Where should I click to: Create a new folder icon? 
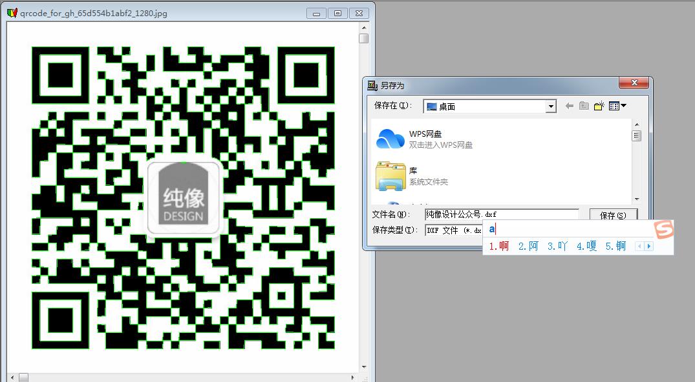coord(599,106)
